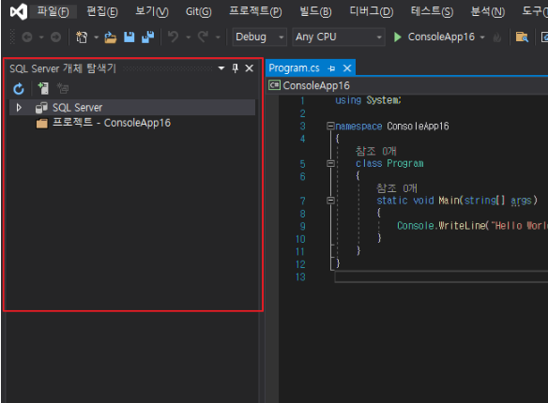Click the save all icon
Screen dimensions: 548x403
(x=148, y=37)
